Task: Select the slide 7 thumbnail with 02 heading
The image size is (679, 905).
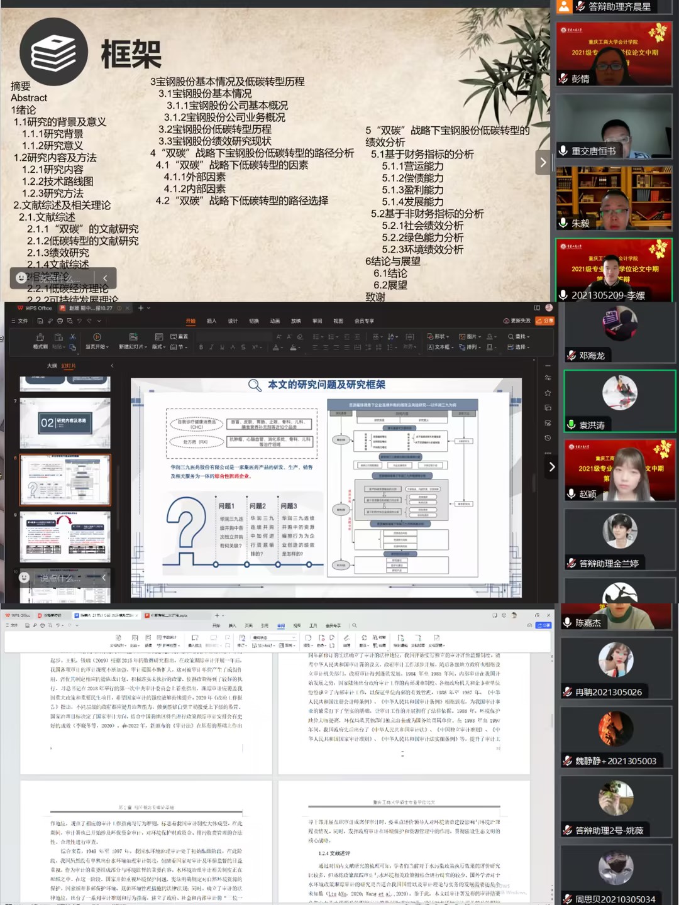Action: point(65,423)
